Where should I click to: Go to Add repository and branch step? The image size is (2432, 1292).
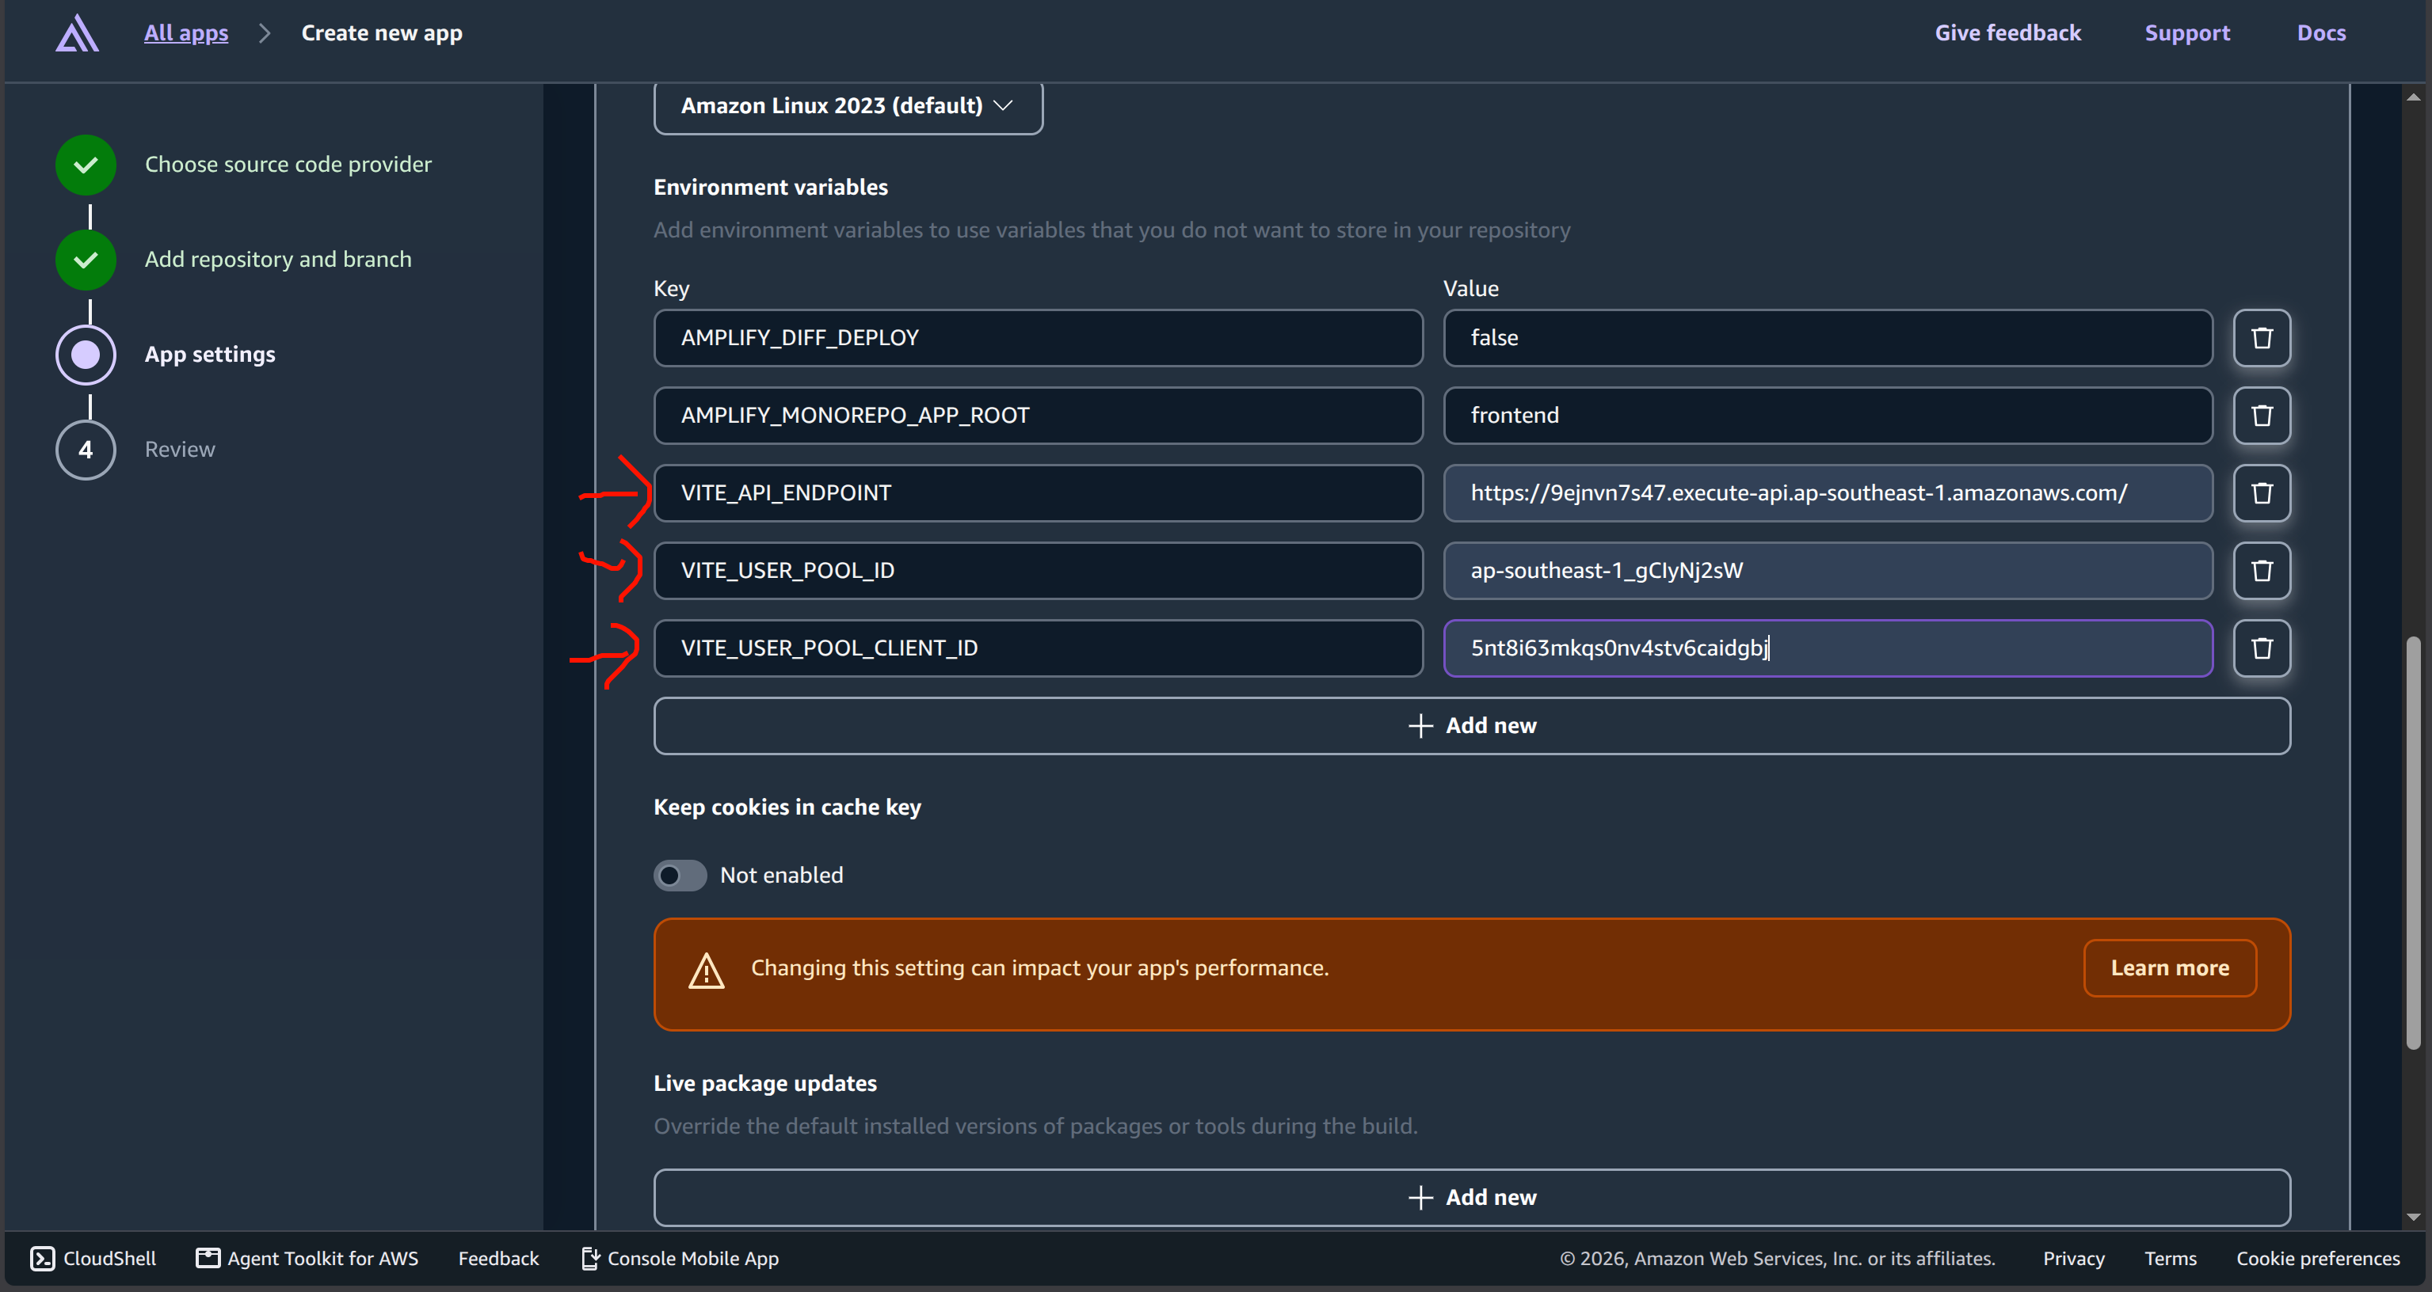277,260
